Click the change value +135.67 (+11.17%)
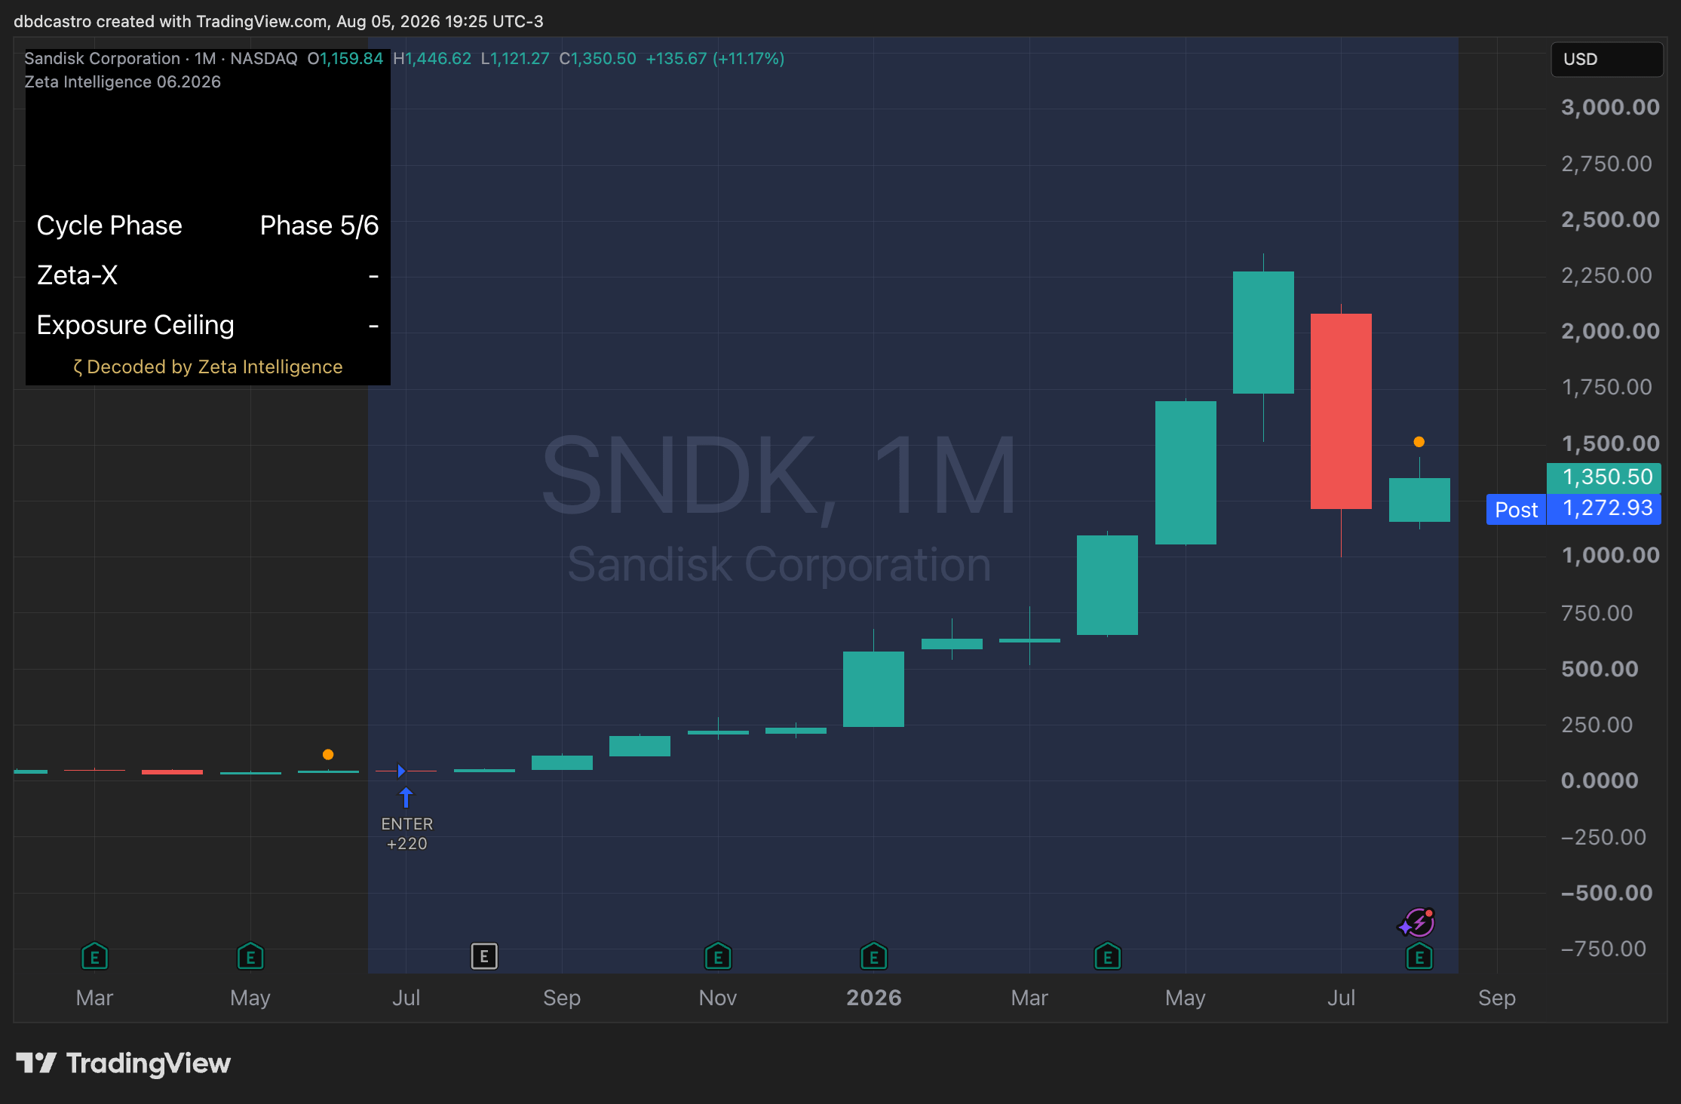The image size is (1681, 1104). [715, 59]
